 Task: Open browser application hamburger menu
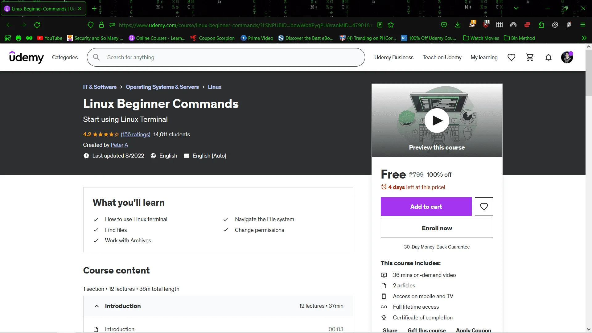coord(583,25)
